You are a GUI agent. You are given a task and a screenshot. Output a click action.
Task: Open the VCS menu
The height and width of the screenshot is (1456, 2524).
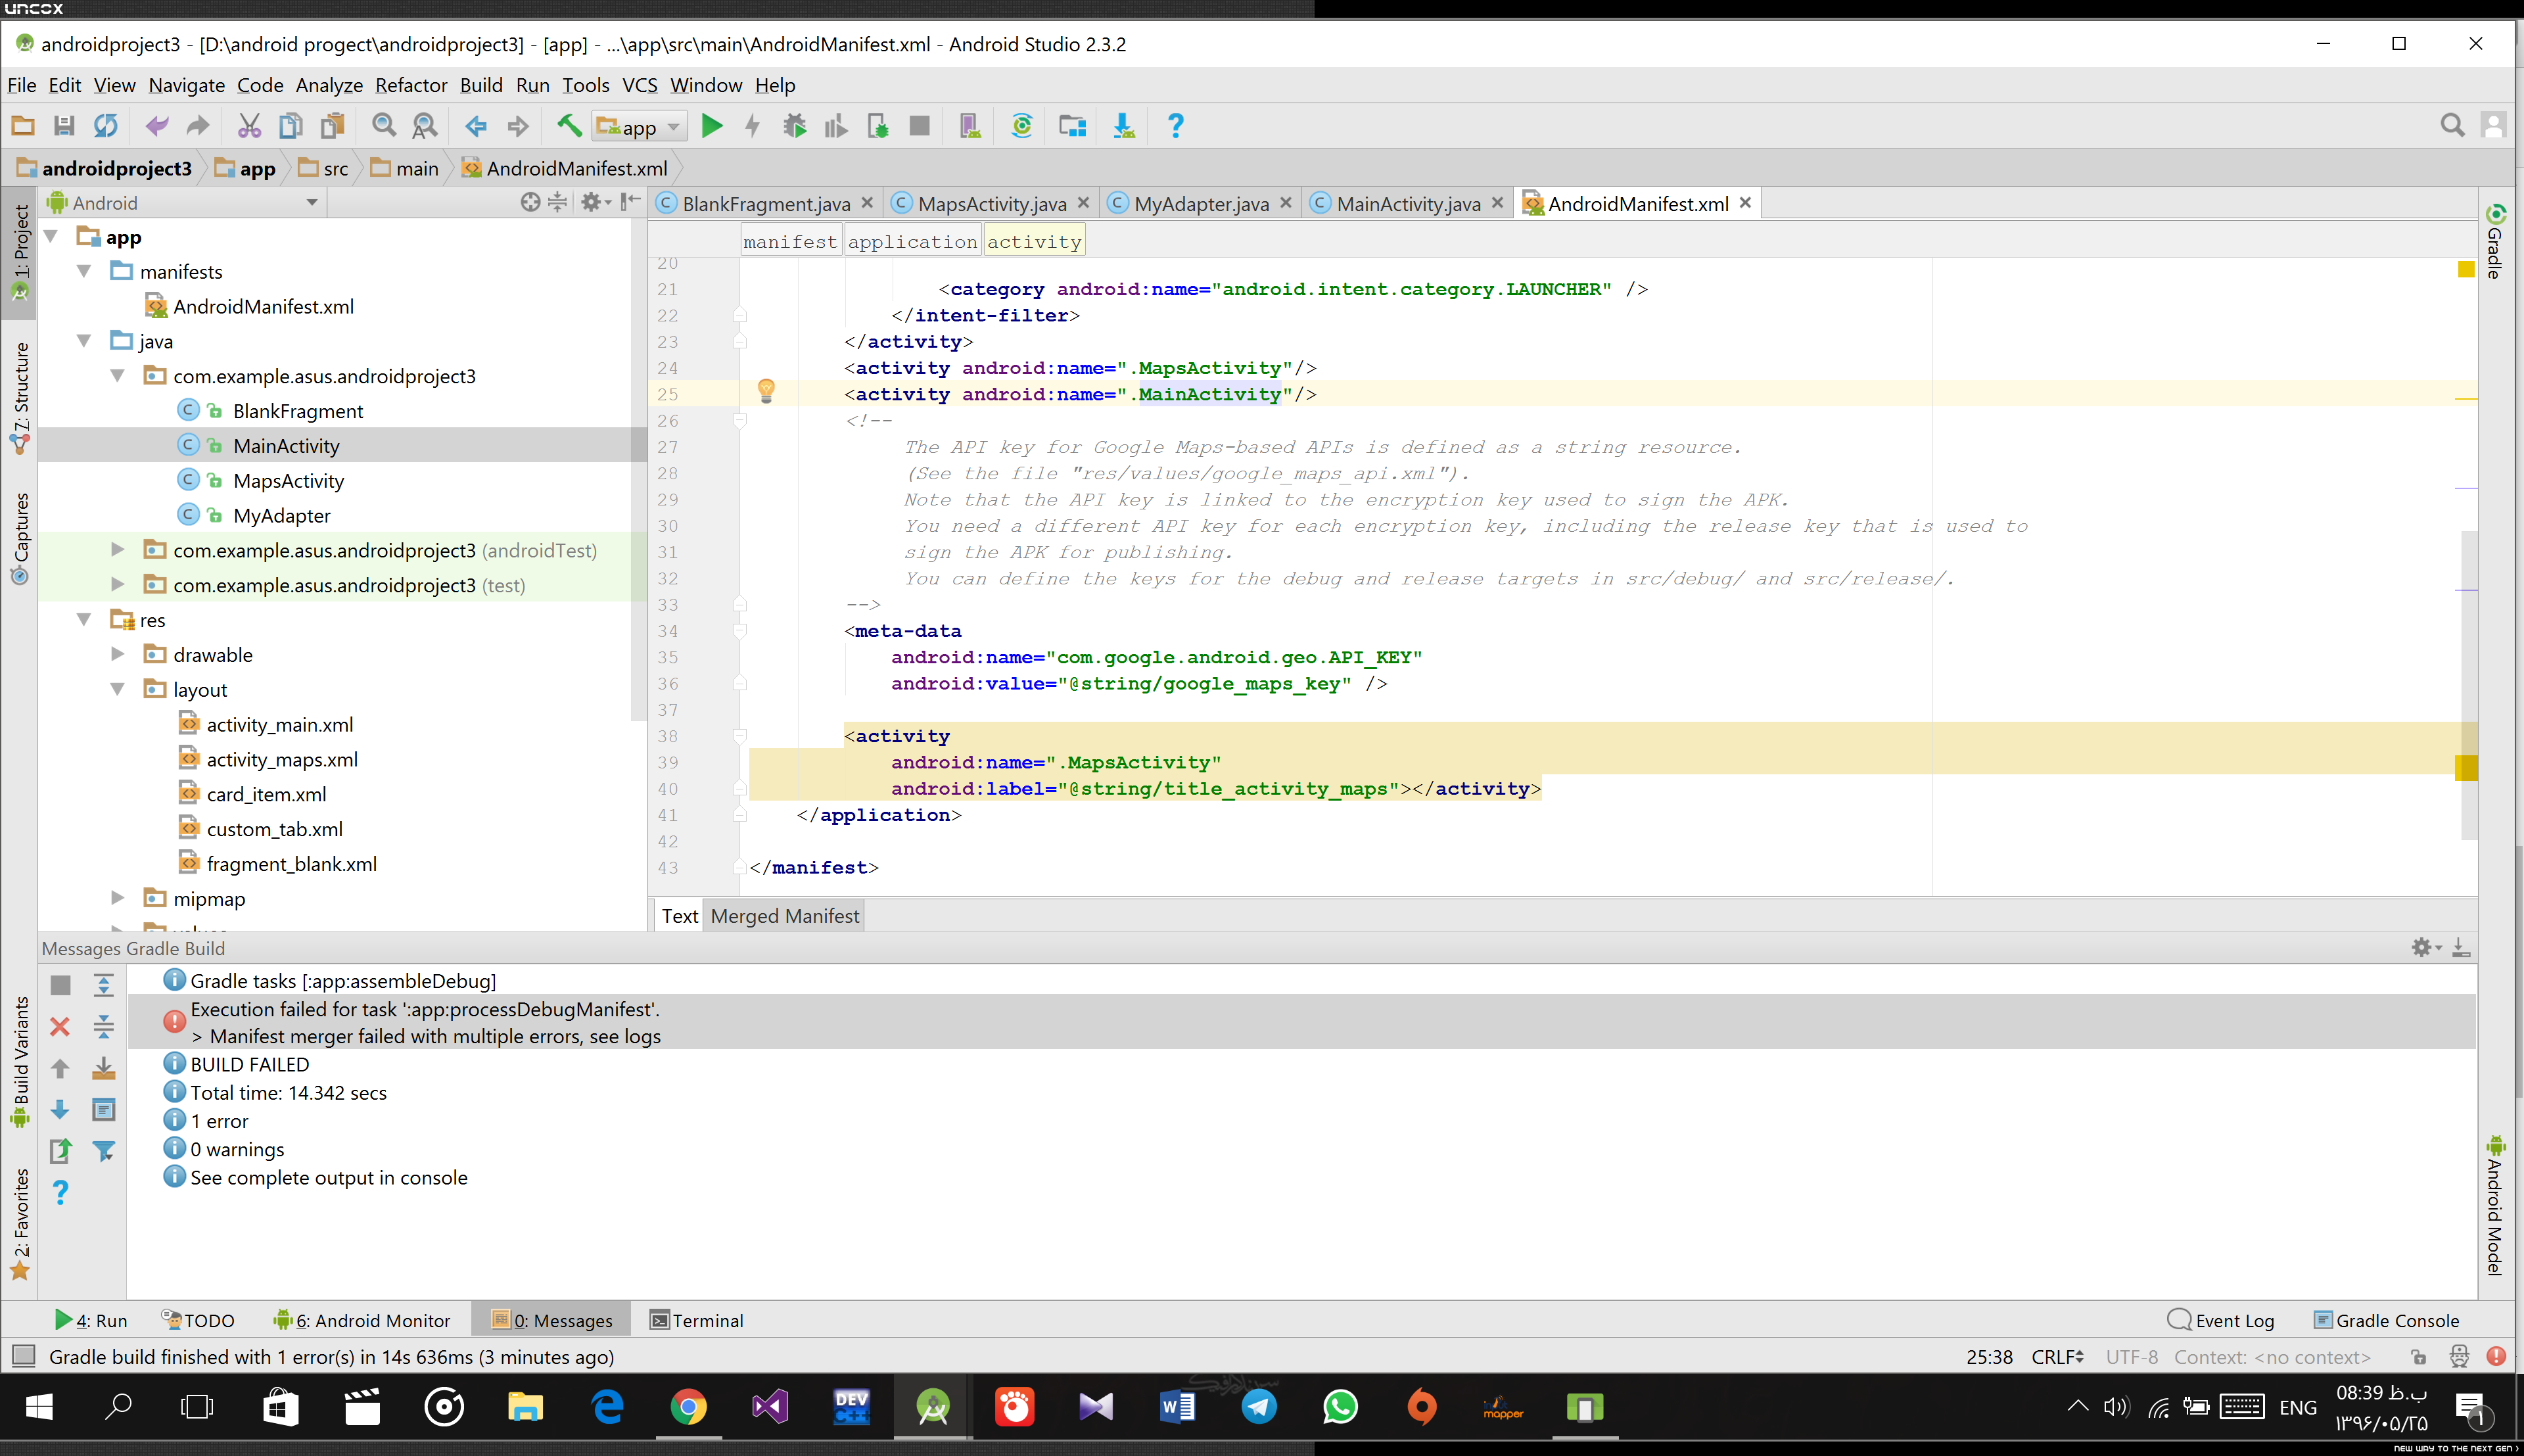(640, 85)
